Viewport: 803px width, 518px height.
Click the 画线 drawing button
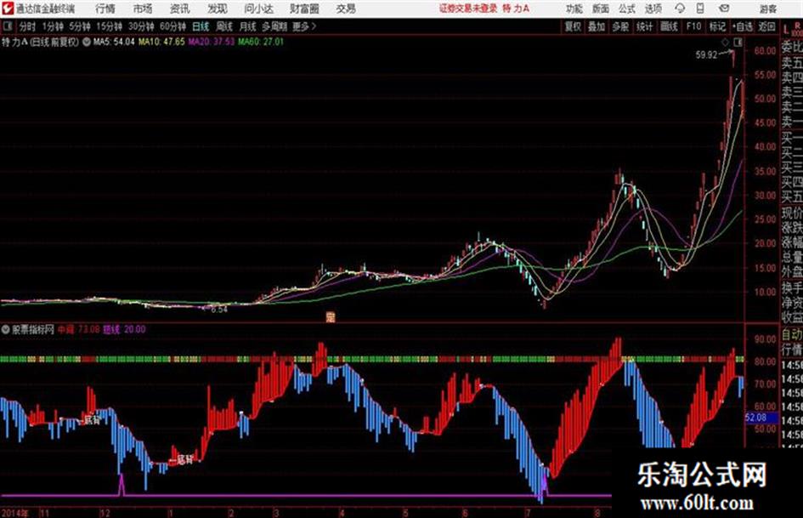[x=669, y=26]
